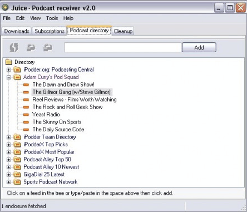Click the feed icon beside Yeast Radio
Screen dimensions: 247x212
[x=26, y=115]
